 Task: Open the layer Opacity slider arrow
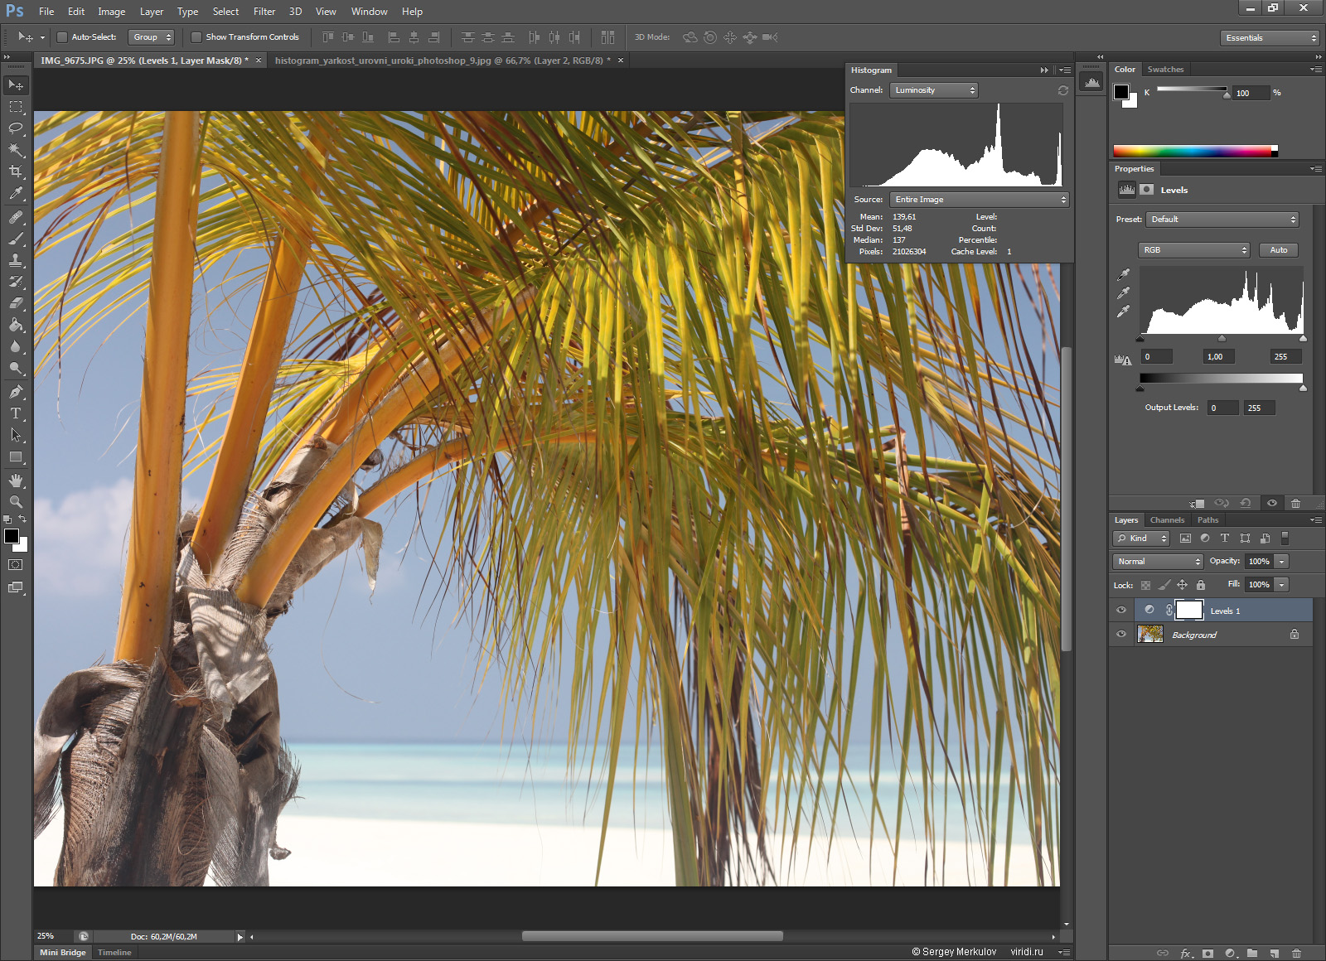(x=1282, y=562)
